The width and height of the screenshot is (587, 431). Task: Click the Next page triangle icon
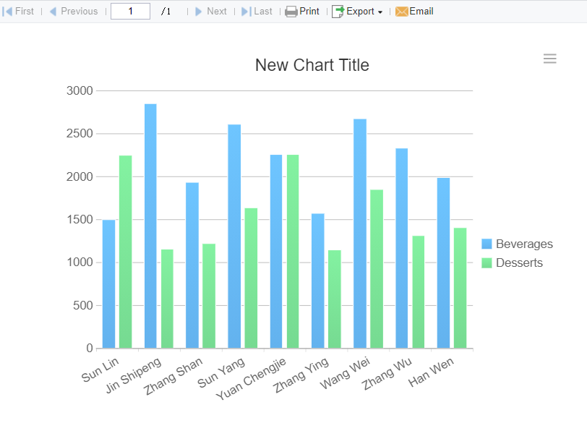click(199, 12)
